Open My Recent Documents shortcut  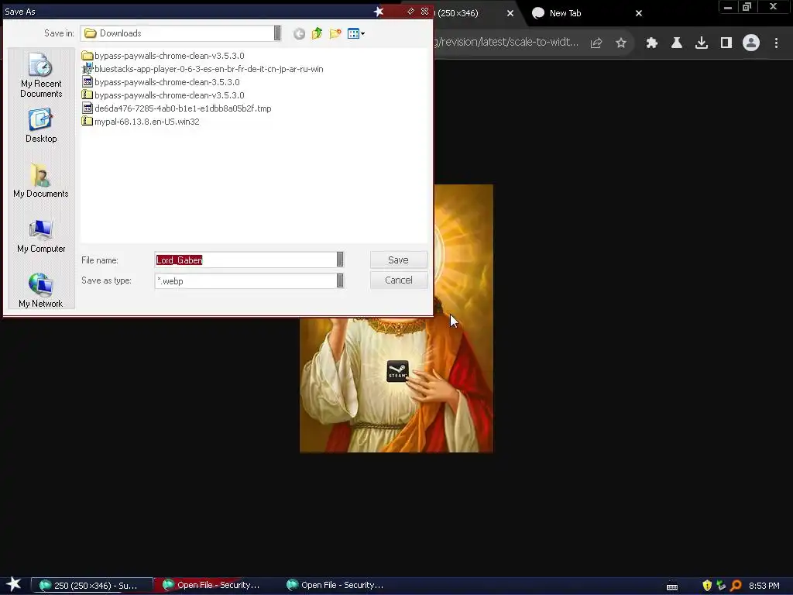pos(41,75)
